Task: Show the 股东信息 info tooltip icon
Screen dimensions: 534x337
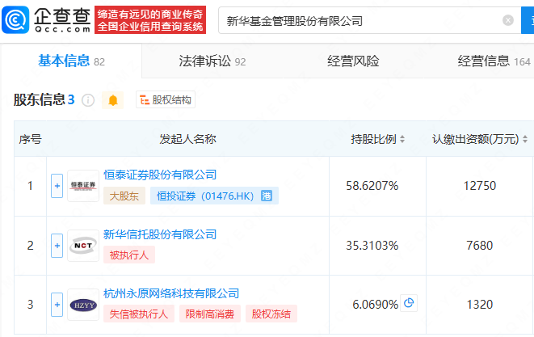Action: (88, 100)
